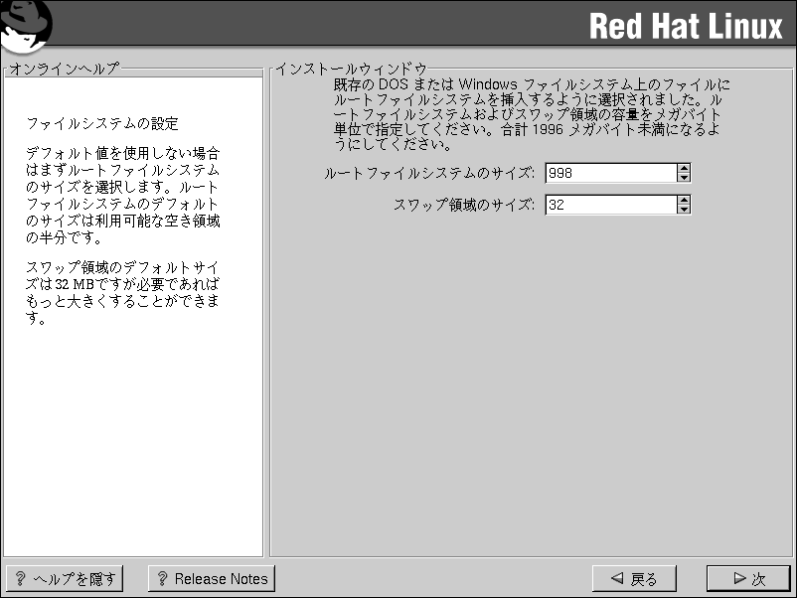The image size is (797, 598).
Task: Click the インストールウィンドウ panel heading
Action: pos(351,69)
